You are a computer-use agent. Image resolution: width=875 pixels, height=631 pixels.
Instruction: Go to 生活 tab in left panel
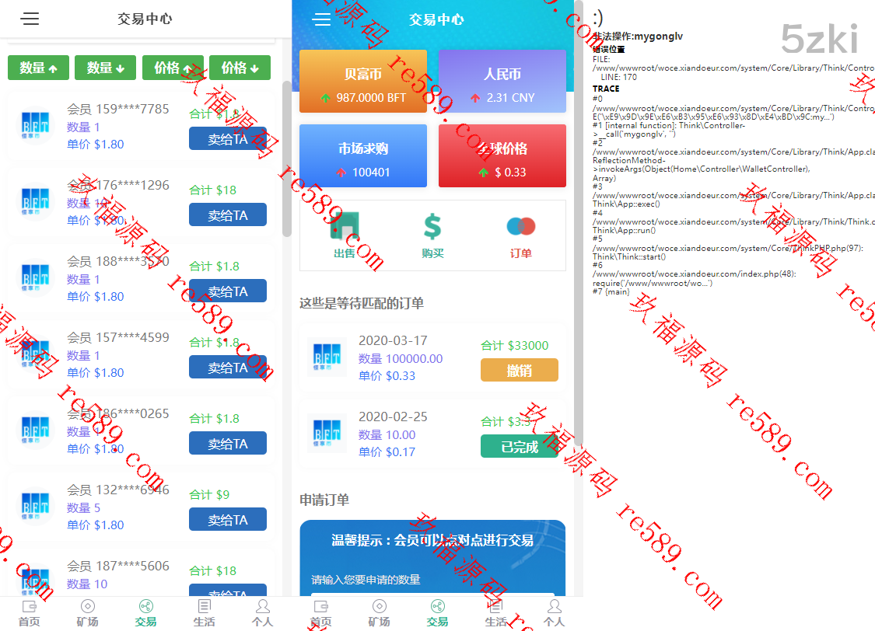click(x=205, y=613)
